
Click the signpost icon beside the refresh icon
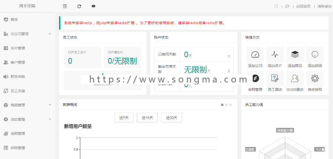point(93,6)
